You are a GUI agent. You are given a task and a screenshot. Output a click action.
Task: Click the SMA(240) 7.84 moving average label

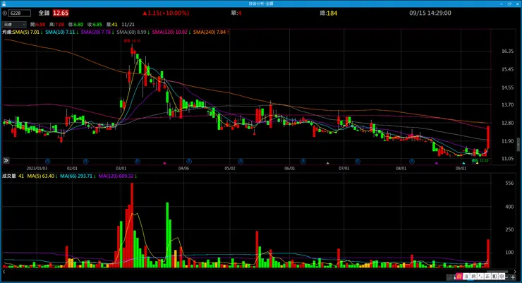[x=210, y=32]
